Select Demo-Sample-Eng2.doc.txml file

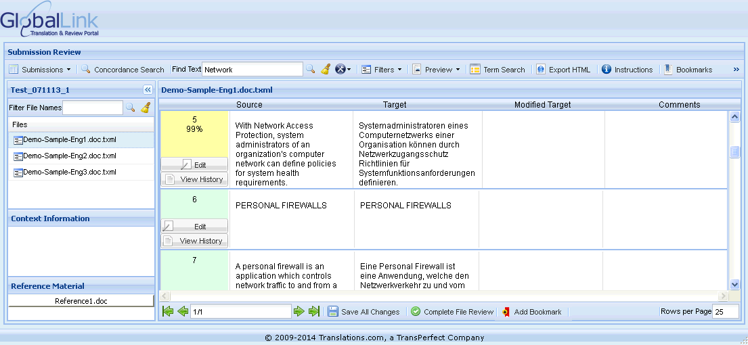coord(81,156)
